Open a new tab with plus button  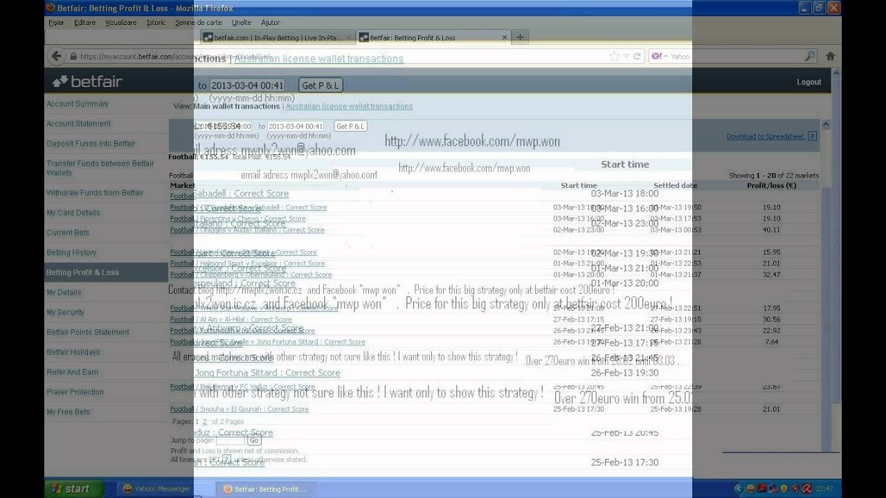520,37
